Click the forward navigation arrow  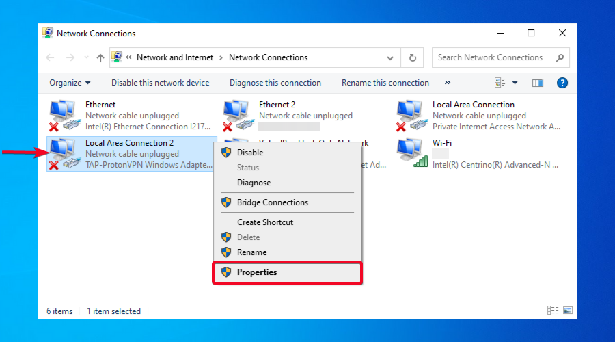tap(70, 57)
